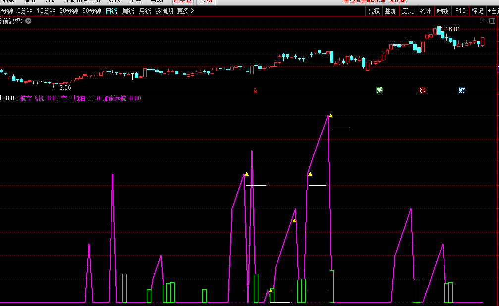This screenshot has height=306, width=499.
Task: Click the red S signal marker
Action: [255, 90]
